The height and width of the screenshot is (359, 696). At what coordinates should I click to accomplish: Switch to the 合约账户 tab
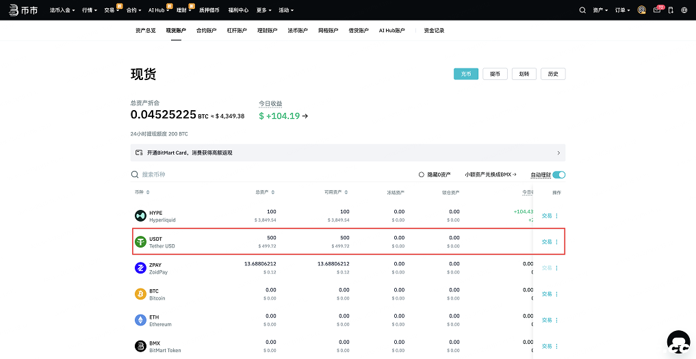[206, 31]
